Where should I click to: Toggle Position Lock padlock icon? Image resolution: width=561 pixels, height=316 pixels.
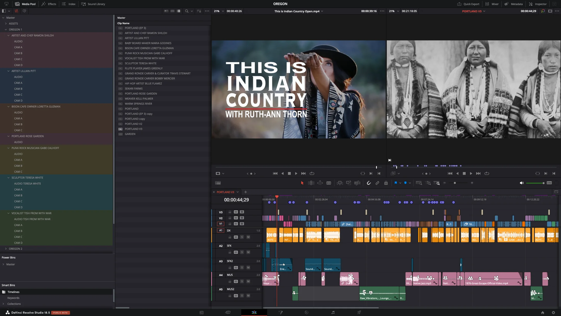tap(386, 183)
